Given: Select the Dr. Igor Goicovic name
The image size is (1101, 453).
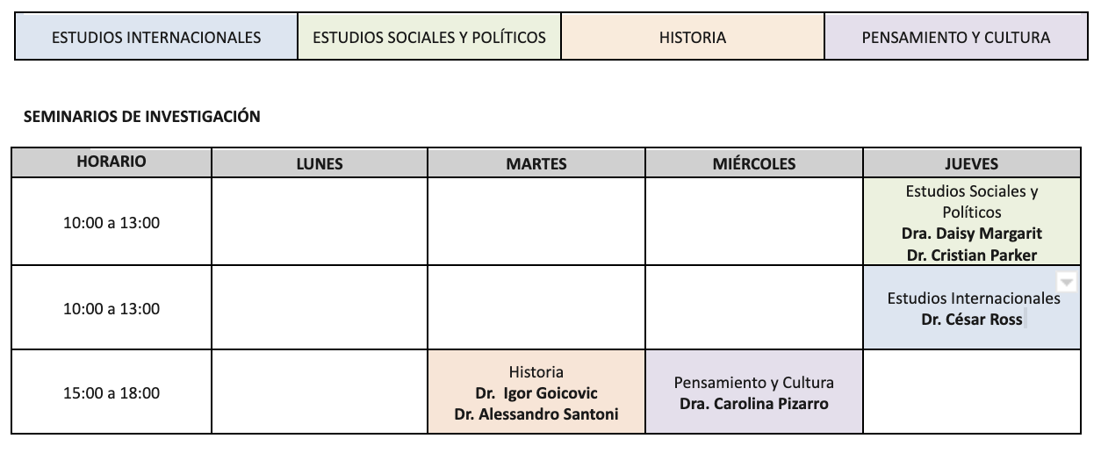Looking at the screenshot, I should pos(536,393).
